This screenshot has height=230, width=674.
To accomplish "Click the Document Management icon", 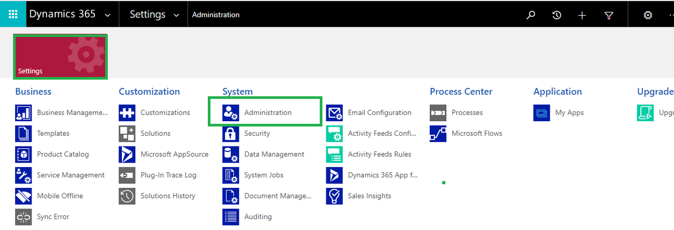I will tap(231, 196).
